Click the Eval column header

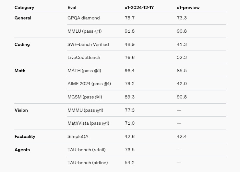[x=72, y=7]
